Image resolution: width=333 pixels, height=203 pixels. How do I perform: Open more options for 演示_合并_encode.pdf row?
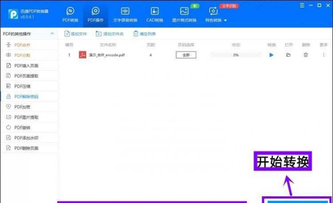pyautogui.click(x=323, y=55)
